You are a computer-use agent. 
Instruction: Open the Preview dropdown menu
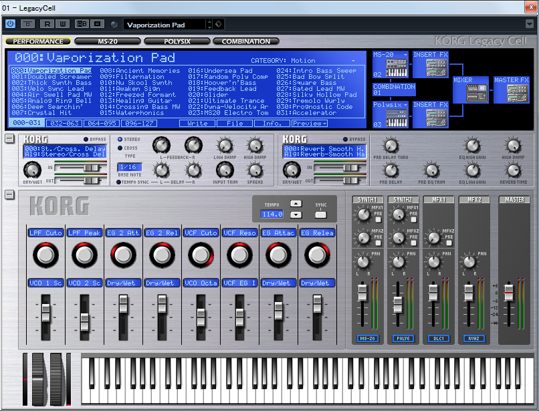310,124
